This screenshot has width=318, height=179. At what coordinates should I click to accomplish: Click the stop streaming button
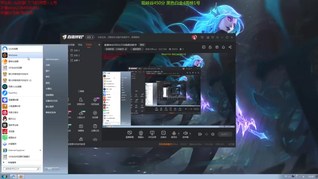pos(225,134)
